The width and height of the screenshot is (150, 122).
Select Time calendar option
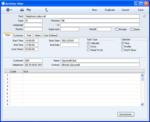click(122, 43)
